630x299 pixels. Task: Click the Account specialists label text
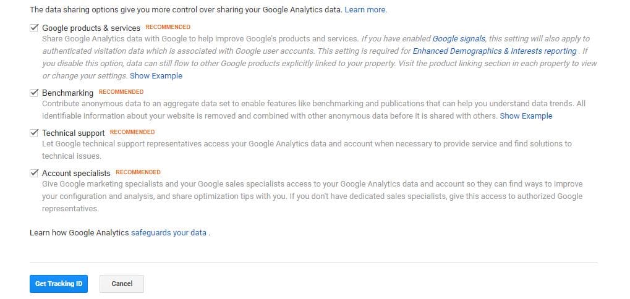pyautogui.click(x=76, y=173)
